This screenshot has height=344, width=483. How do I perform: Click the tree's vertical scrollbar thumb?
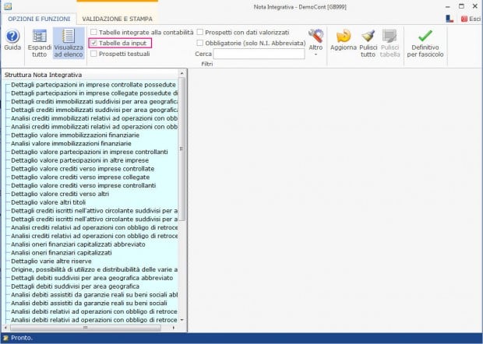tap(182, 149)
